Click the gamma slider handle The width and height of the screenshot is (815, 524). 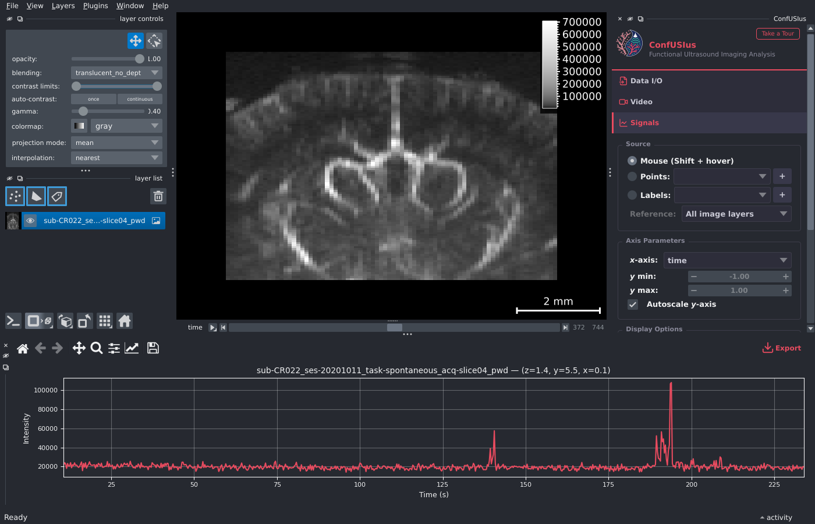point(83,111)
